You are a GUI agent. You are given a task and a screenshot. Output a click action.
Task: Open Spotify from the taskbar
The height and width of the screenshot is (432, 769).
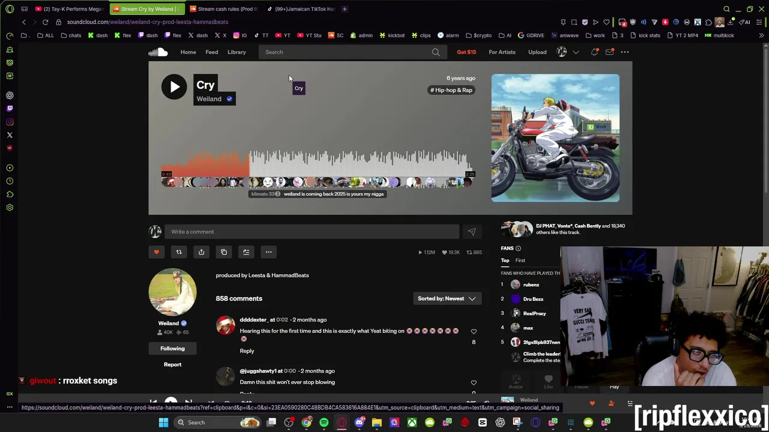tap(324, 422)
